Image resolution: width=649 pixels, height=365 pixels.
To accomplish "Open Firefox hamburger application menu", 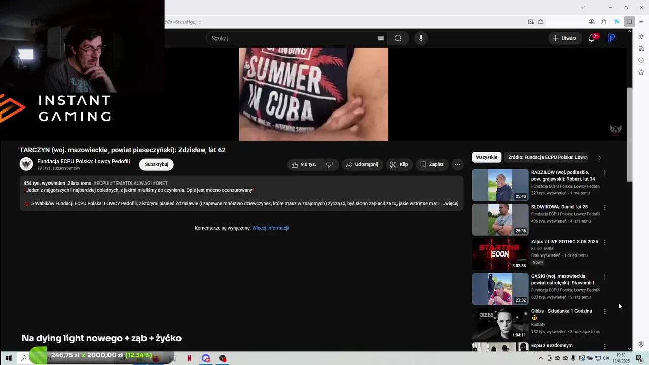I will (641, 22).
